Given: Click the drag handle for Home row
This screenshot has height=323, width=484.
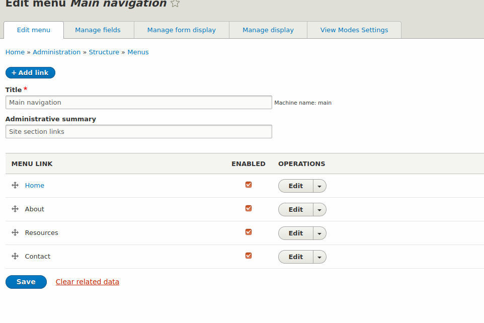Looking at the screenshot, I should point(15,186).
